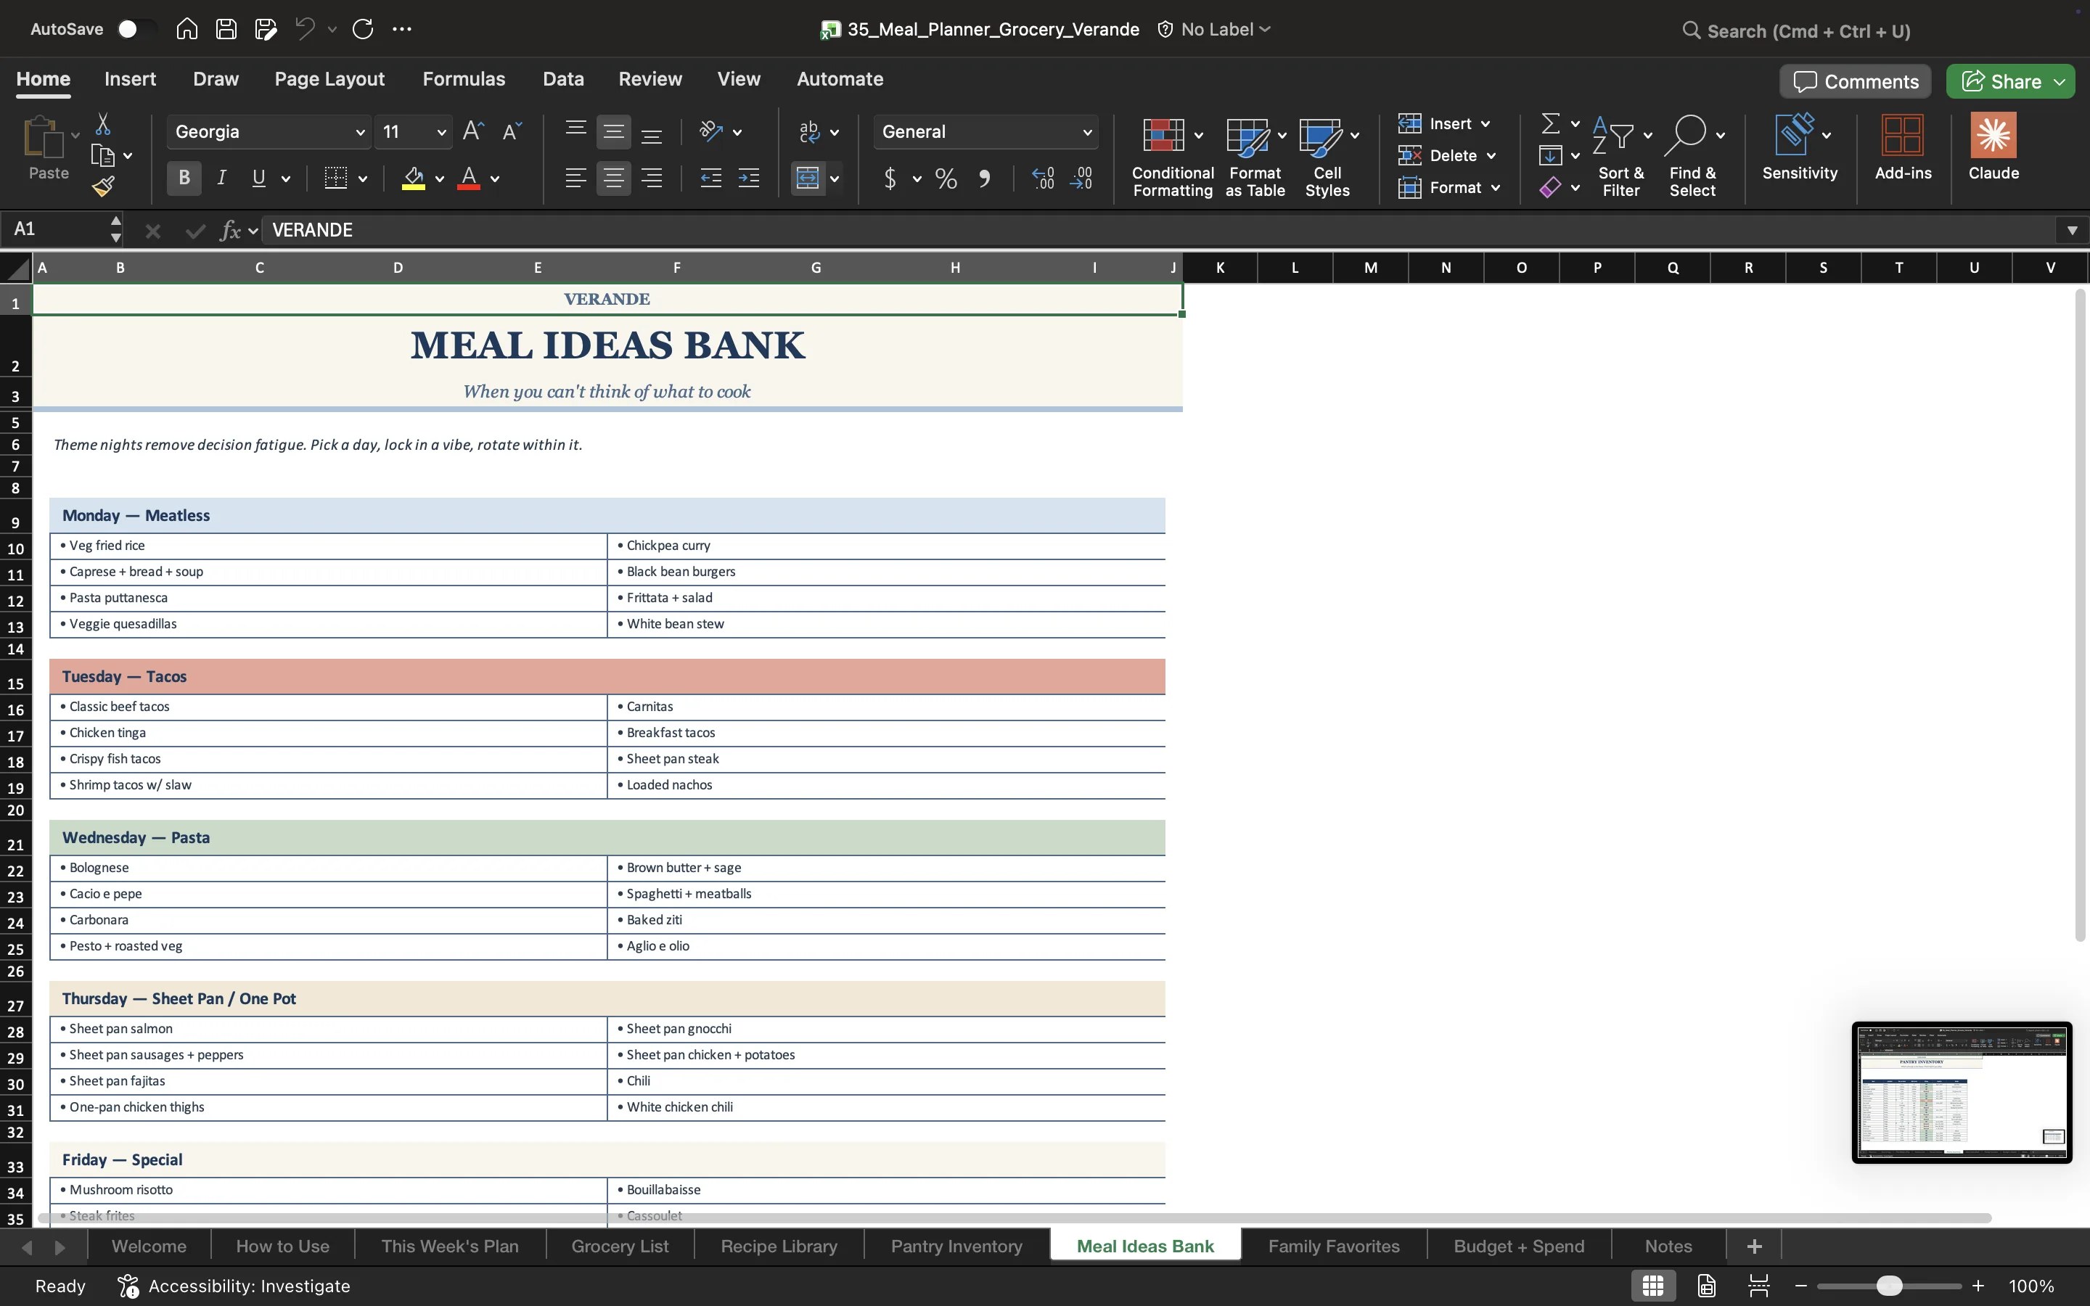Switch to Grocery List sheet tab

(x=620, y=1246)
